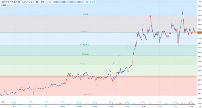Click the dividend D marker near 2020
Viewport: 202px width, 108px height.
click(x=175, y=103)
